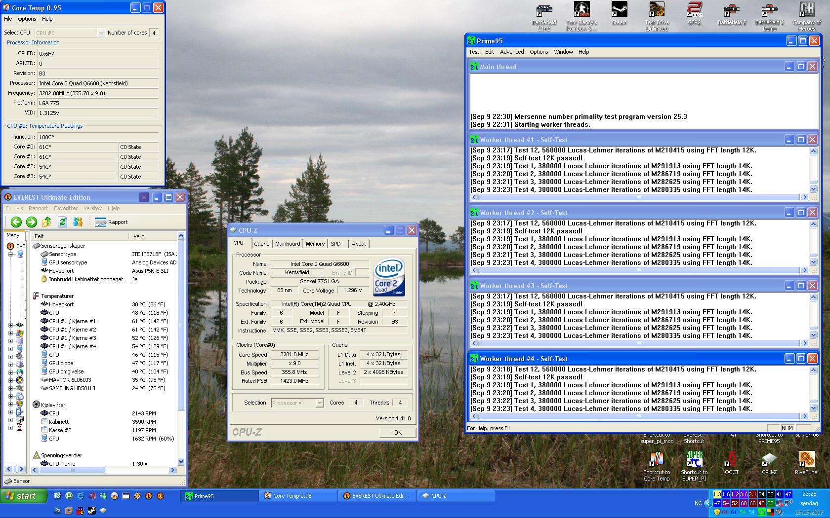Open the Verktøy menu in EVEREST
Image resolution: width=830 pixels, height=518 pixels.
point(92,208)
